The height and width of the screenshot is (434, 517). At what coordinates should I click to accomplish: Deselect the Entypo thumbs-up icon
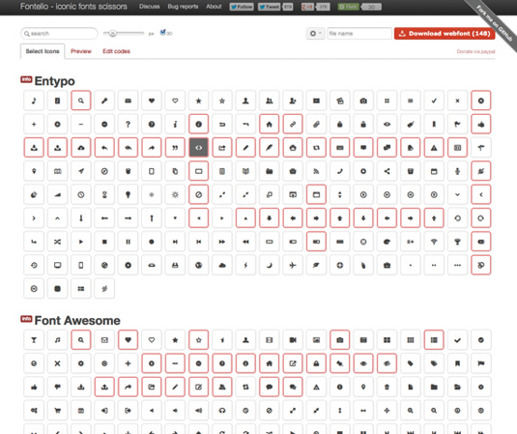[480, 124]
